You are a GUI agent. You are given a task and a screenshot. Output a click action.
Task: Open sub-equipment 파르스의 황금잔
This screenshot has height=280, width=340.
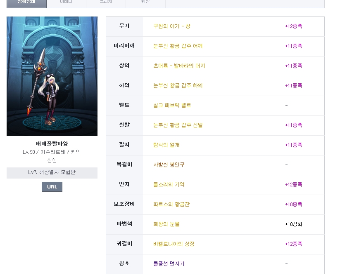171,205
